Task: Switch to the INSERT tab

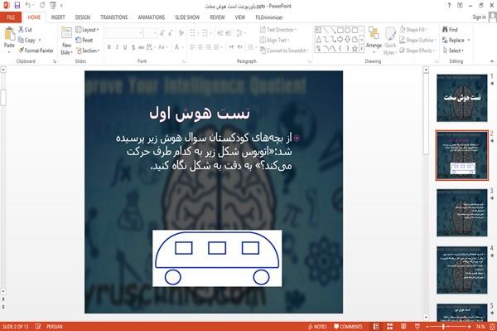Action: pyautogui.click(x=58, y=17)
